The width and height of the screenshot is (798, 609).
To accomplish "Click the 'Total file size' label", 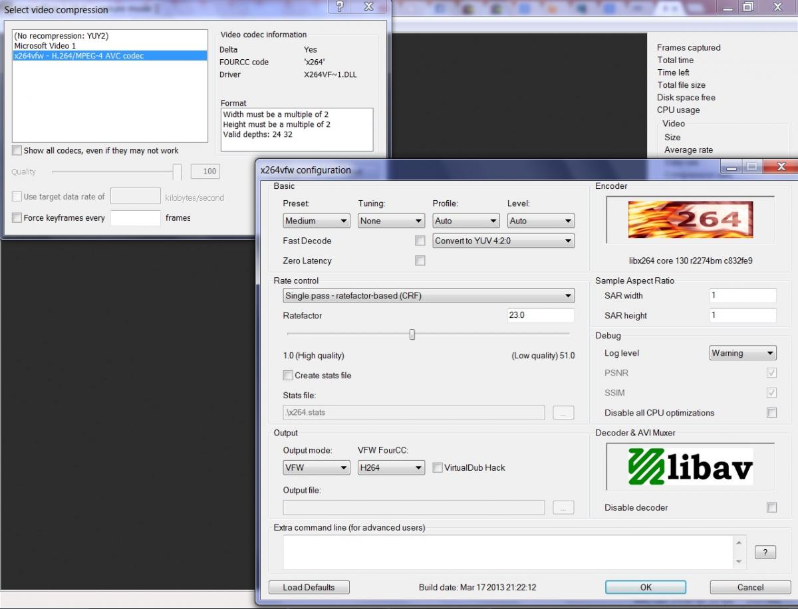I will (x=682, y=85).
